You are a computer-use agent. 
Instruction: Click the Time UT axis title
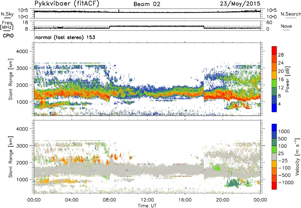tap(147, 205)
